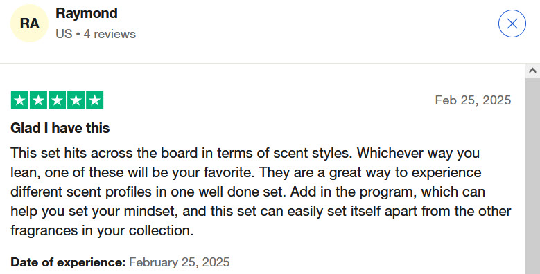540x274 pixels.
Task: Click the RA avatar circle
Action: point(29,24)
